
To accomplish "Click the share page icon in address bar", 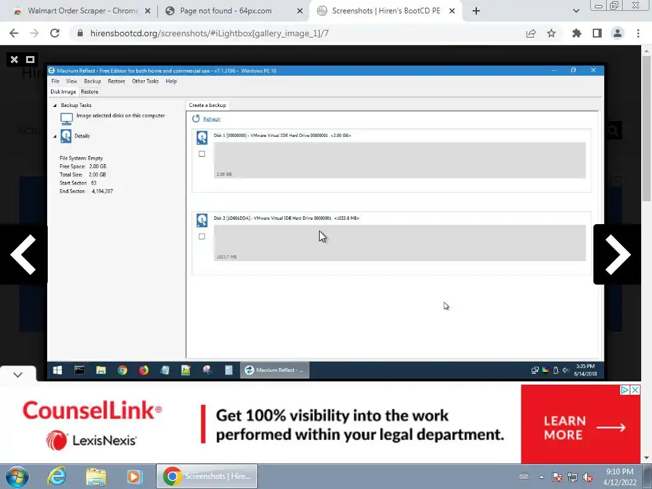I will (531, 33).
